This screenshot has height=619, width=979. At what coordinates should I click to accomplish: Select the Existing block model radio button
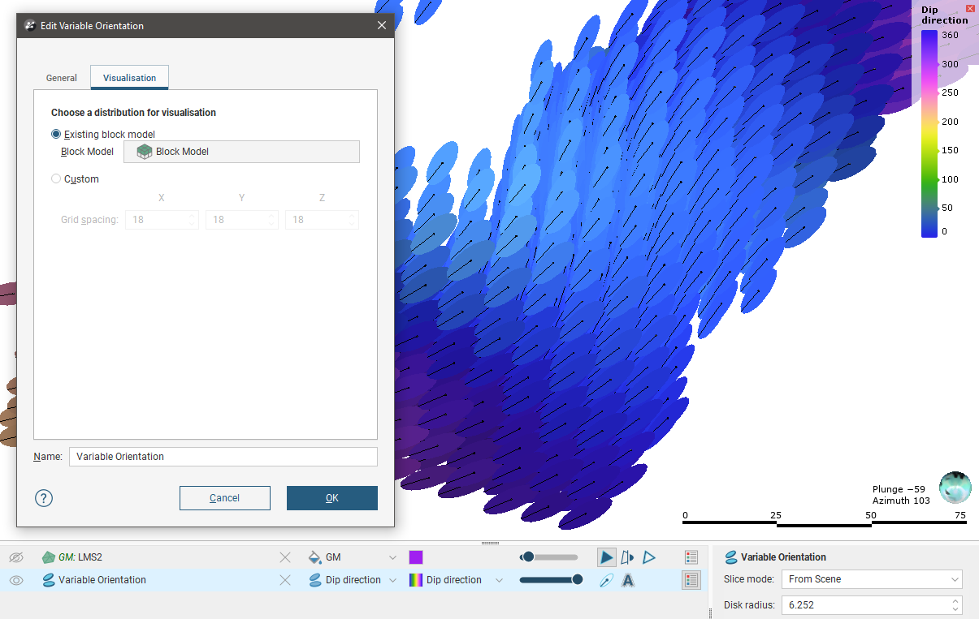point(56,135)
